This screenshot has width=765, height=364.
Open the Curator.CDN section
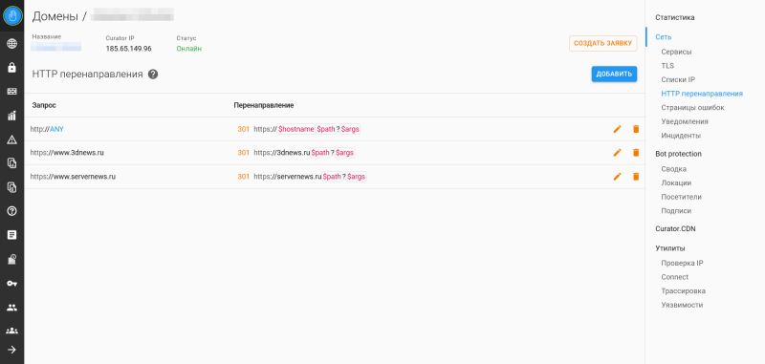(675, 228)
